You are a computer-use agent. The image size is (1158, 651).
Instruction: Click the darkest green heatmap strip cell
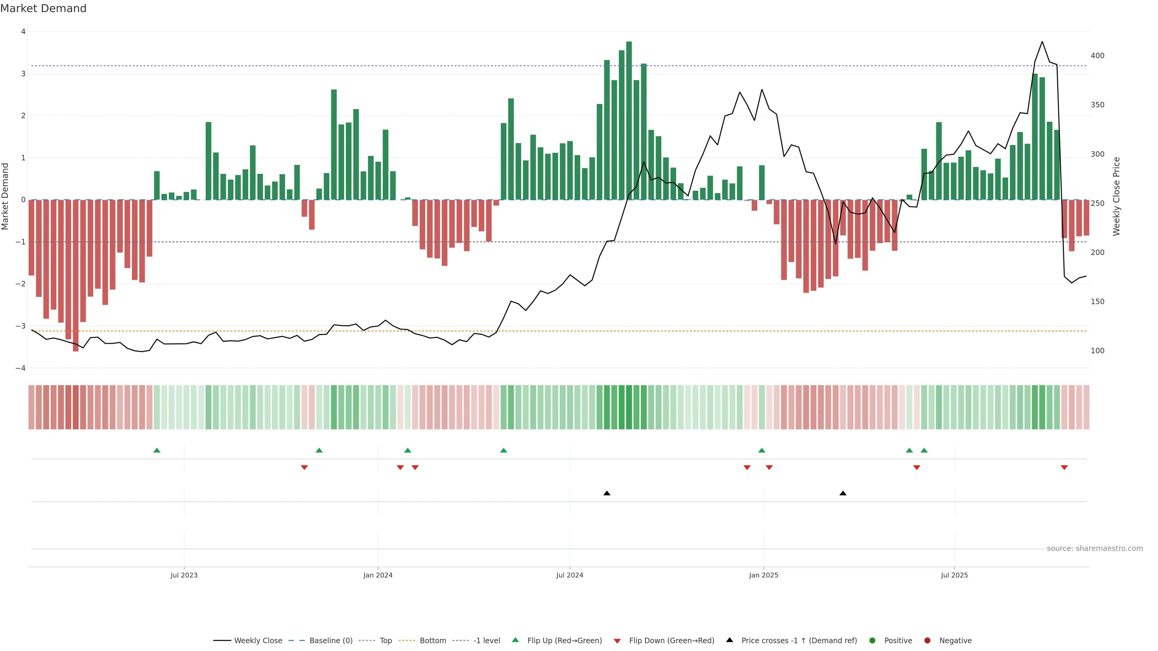click(x=629, y=407)
